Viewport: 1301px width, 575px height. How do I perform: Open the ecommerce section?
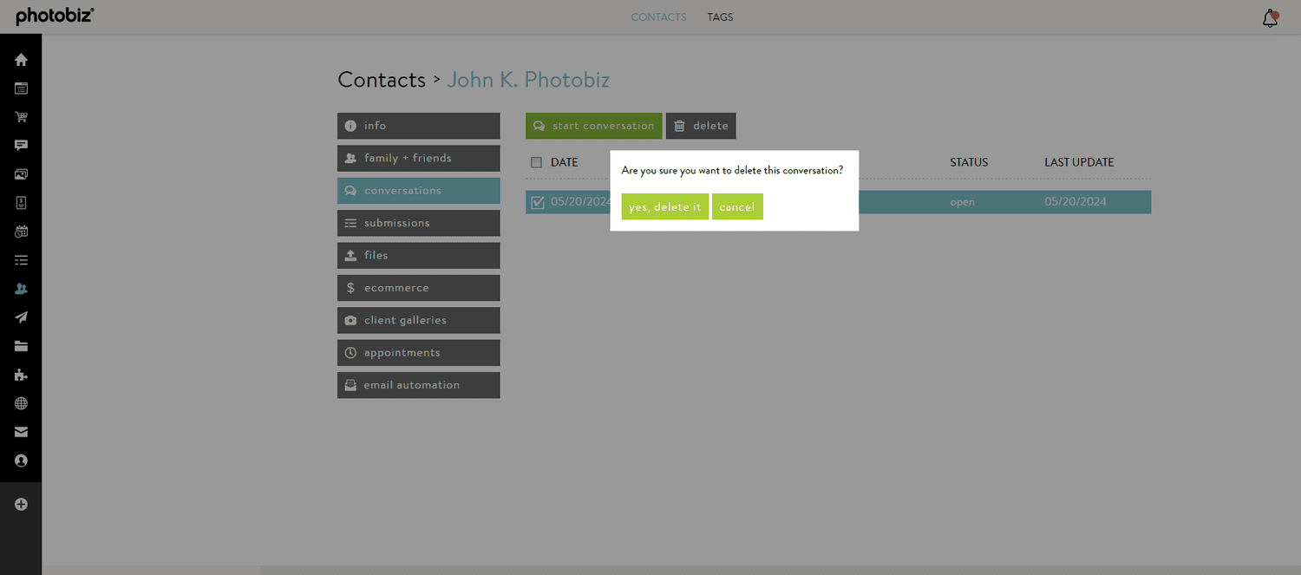tap(419, 288)
